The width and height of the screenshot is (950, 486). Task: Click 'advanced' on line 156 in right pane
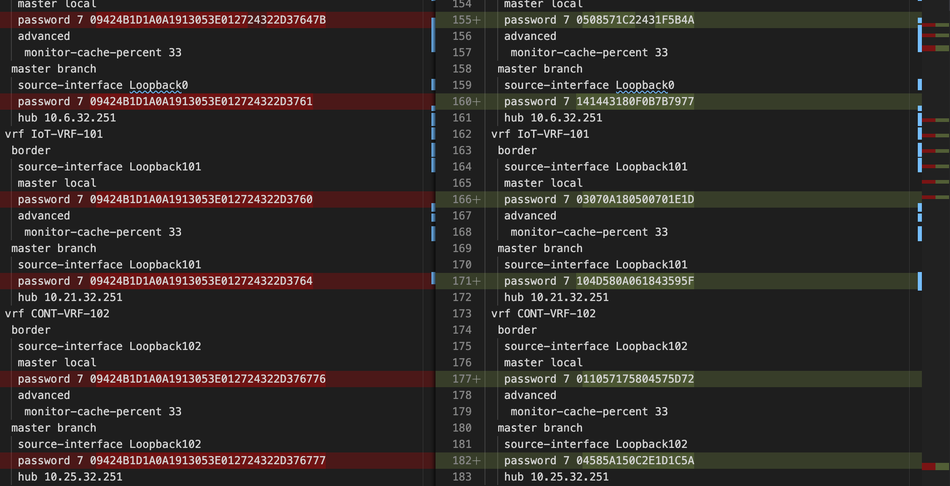pos(530,36)
